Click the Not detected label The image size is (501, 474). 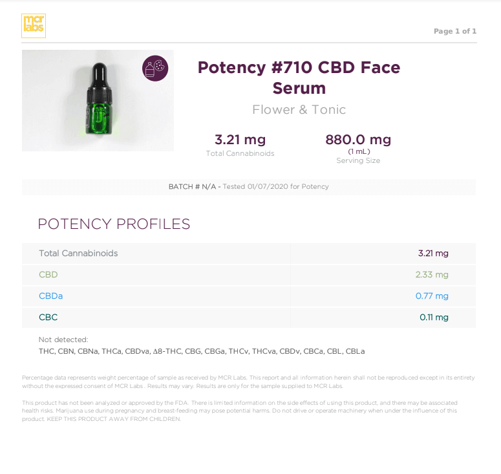tap(63, 339)
